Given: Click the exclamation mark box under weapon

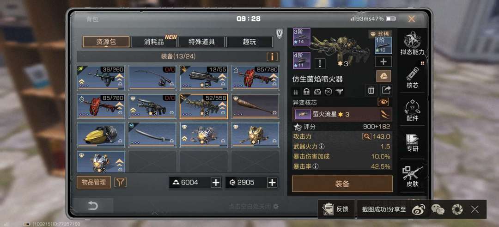Looking at the screenshot, I should click(320, 63).
